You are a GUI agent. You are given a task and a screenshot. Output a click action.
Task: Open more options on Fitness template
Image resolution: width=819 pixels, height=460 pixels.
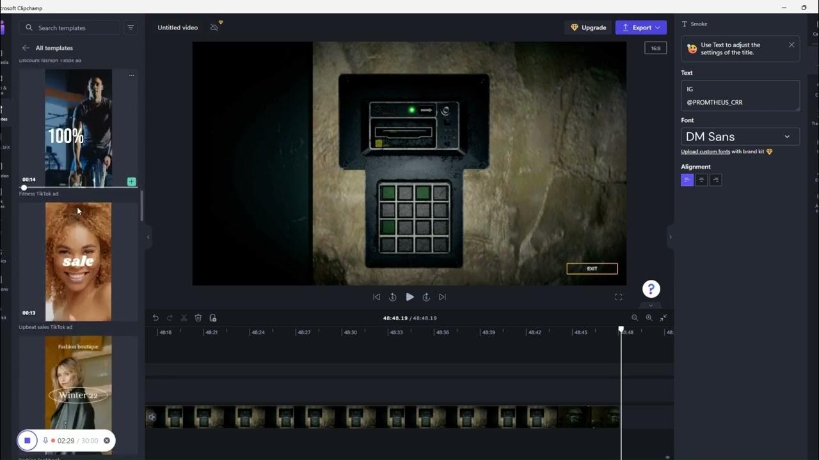(131, 75)
